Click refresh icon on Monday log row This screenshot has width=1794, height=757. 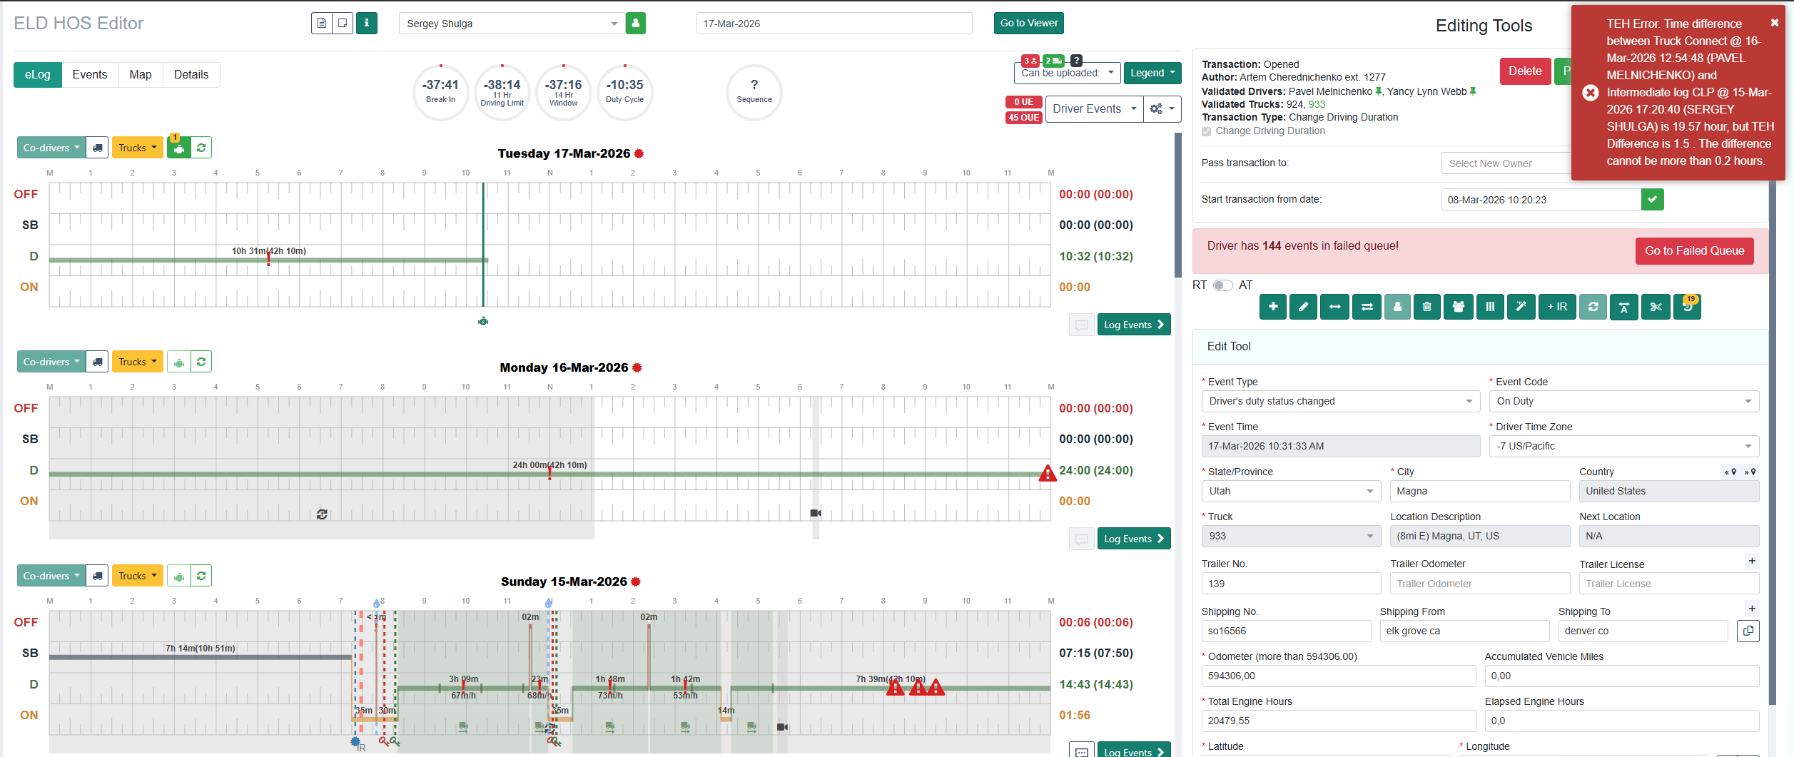point(201,362)
